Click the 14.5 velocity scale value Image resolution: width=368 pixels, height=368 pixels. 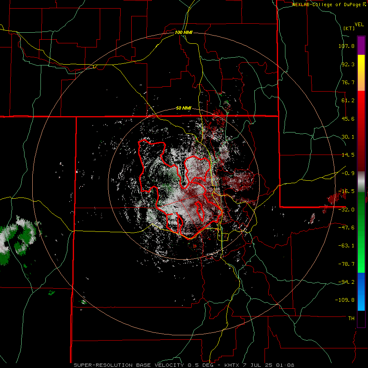click(x=348, y=155)
